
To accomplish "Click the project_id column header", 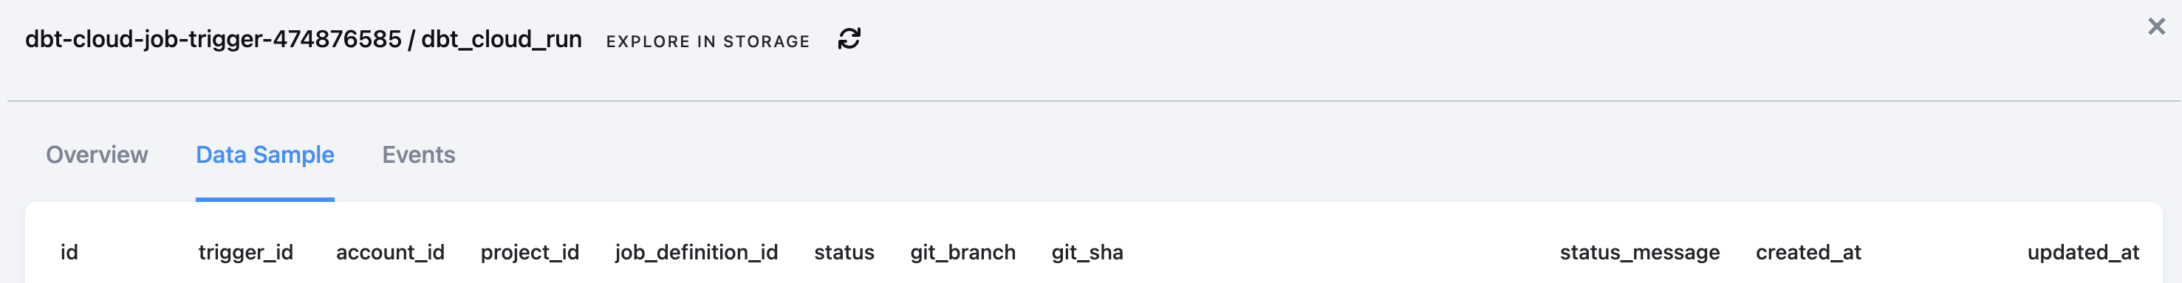I will coord(530,252).
